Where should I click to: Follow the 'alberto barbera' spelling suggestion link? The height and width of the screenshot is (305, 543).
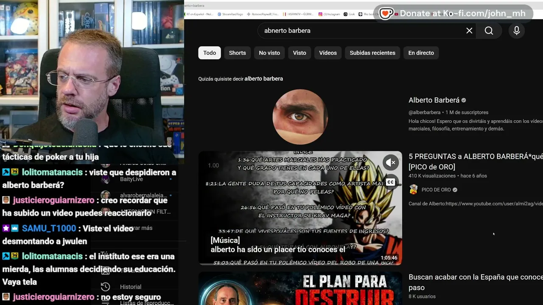point(263,79)
